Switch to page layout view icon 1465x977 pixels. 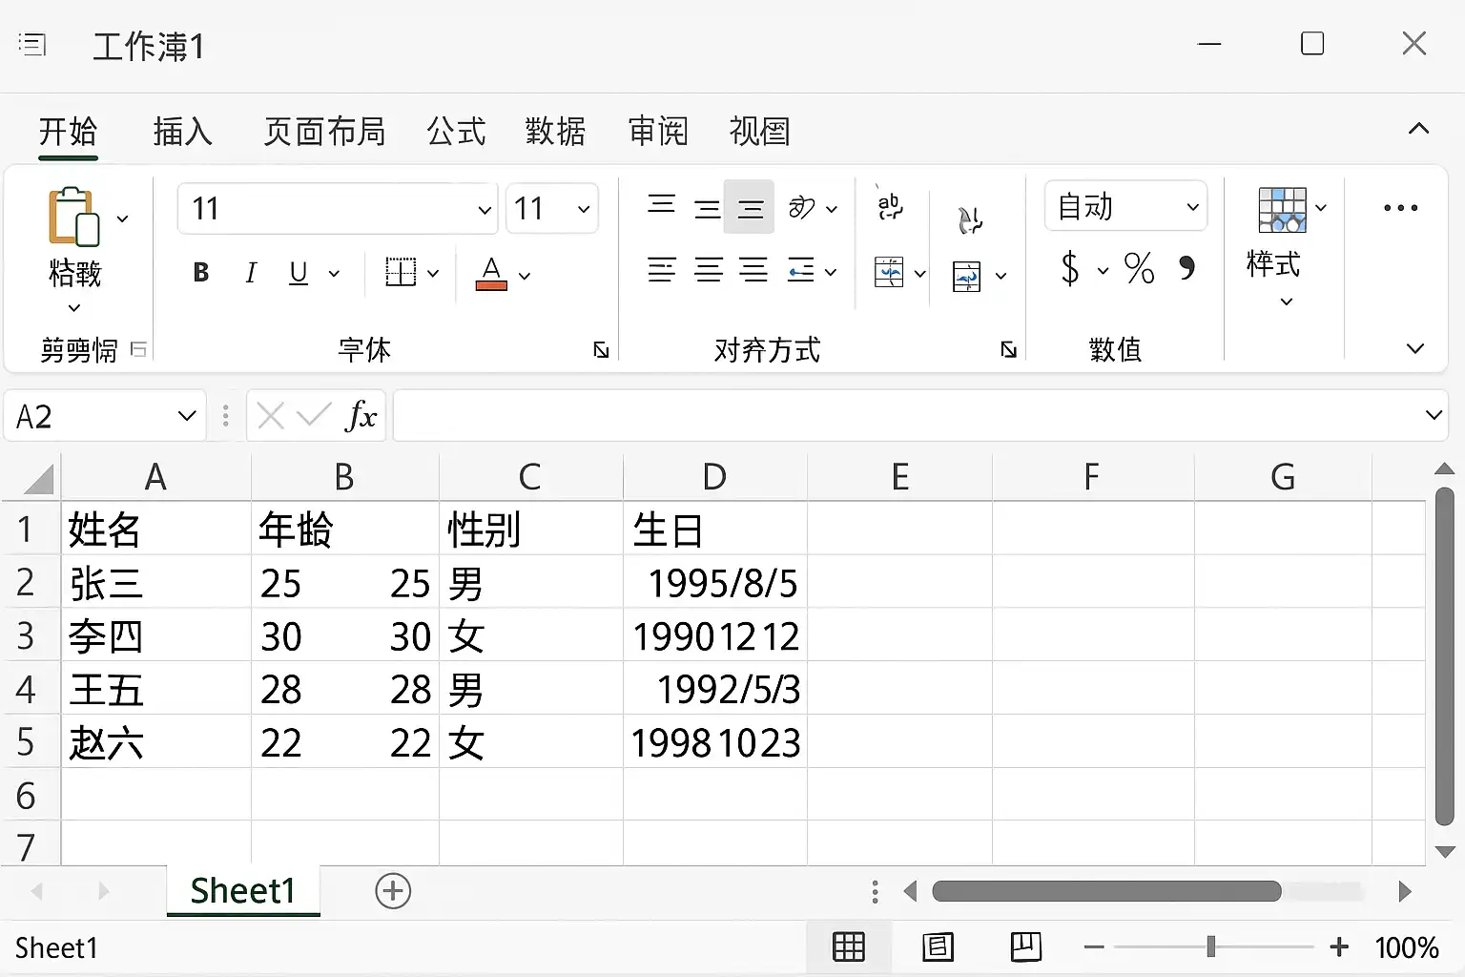[938, 946]
